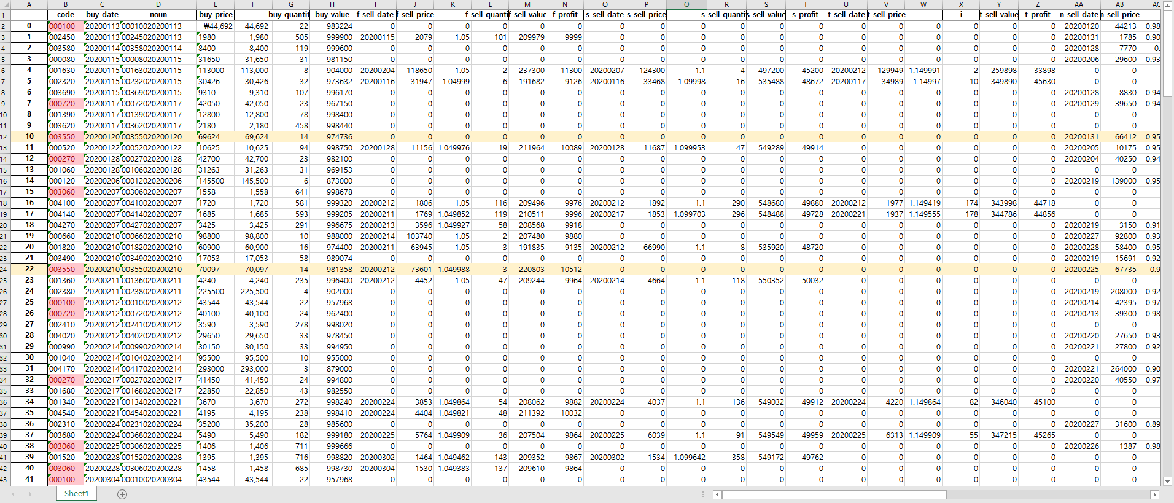Image resolution: width=1174 pixels, height=503 pixels.
Task: Click the 'buy_value' header cell
Action: (x=332, y=15)
